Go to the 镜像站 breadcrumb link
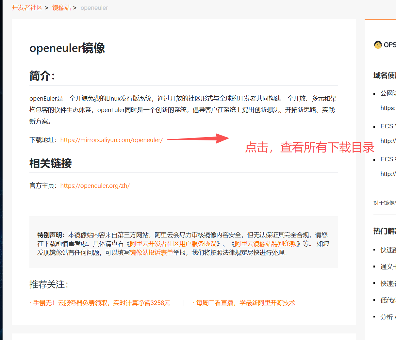 (61, 8)
